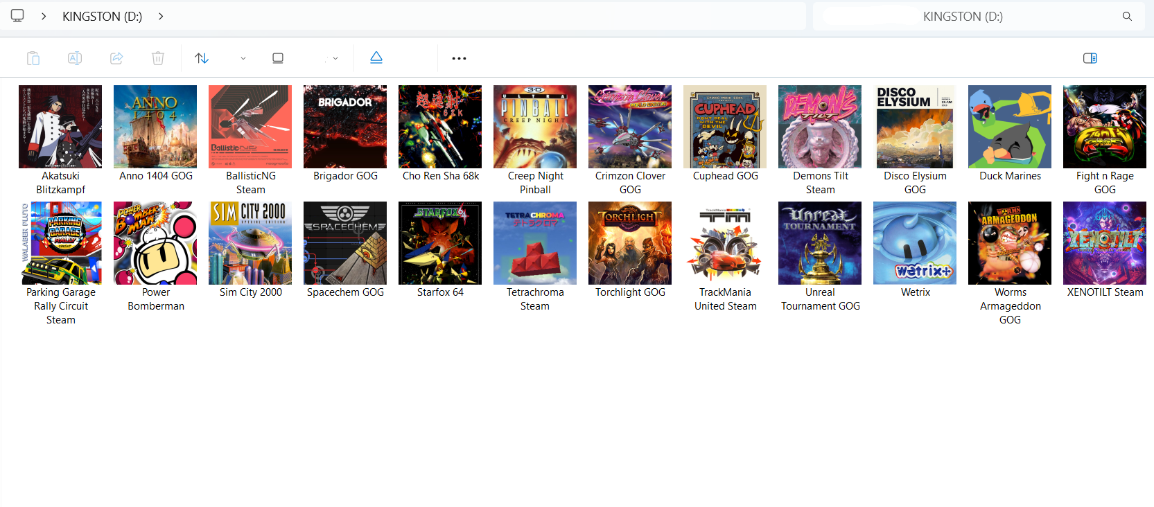Click the 'Akatsuki Blitzkampf' file name
The height and width of the screenshot is (507, 1154).
(x=60, y=183)
